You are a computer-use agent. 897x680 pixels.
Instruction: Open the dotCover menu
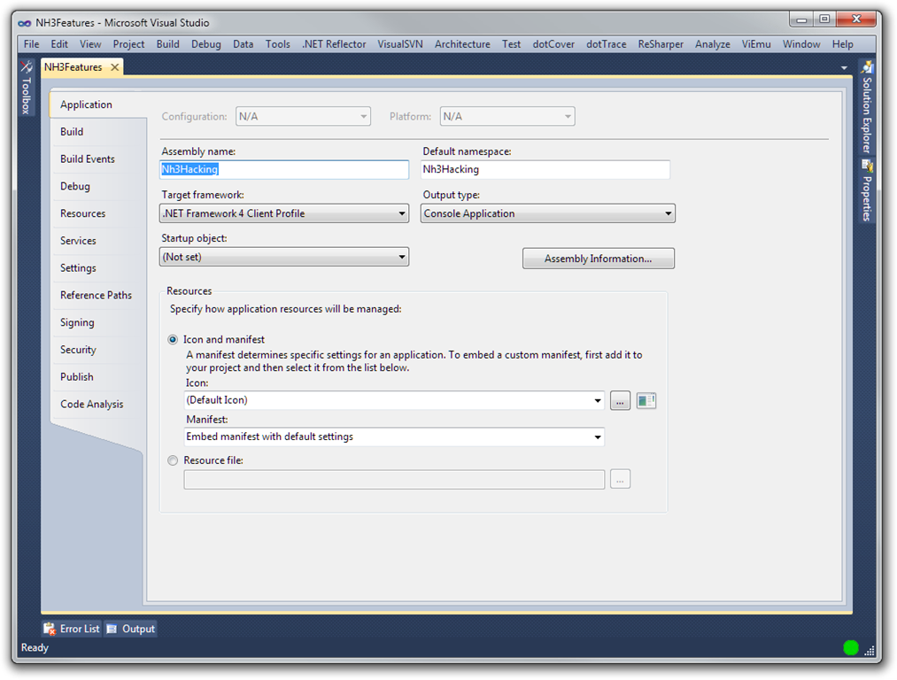tap(553, 44)
